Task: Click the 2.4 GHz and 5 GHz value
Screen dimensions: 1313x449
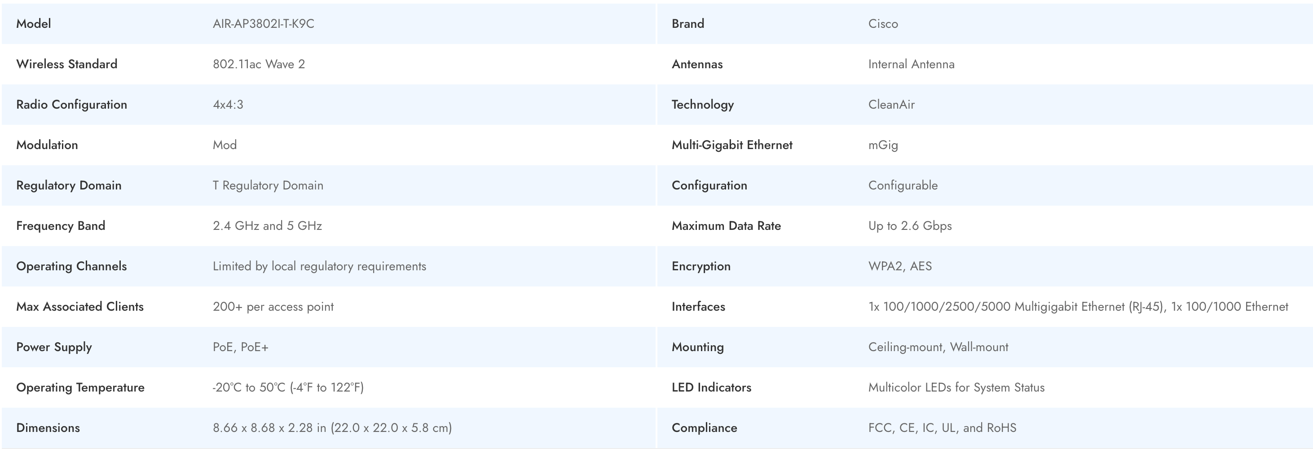Action: [267, 225]
